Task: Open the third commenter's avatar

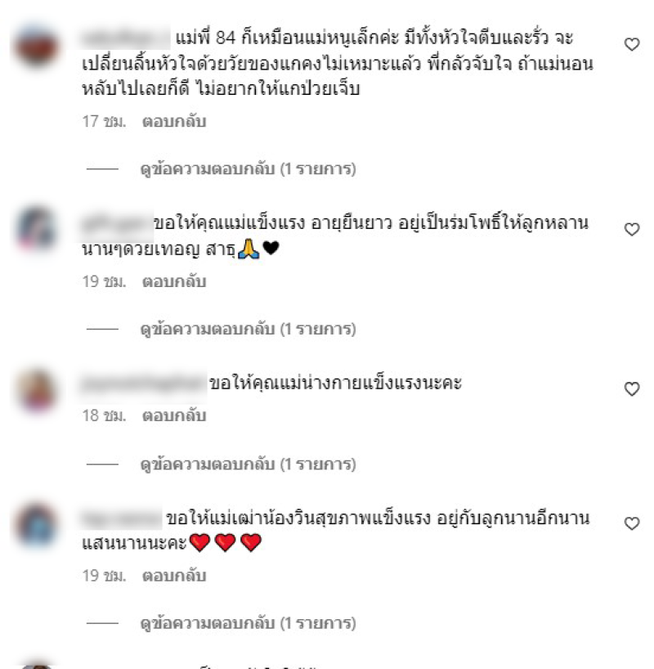Action: [x=37, y=391]
